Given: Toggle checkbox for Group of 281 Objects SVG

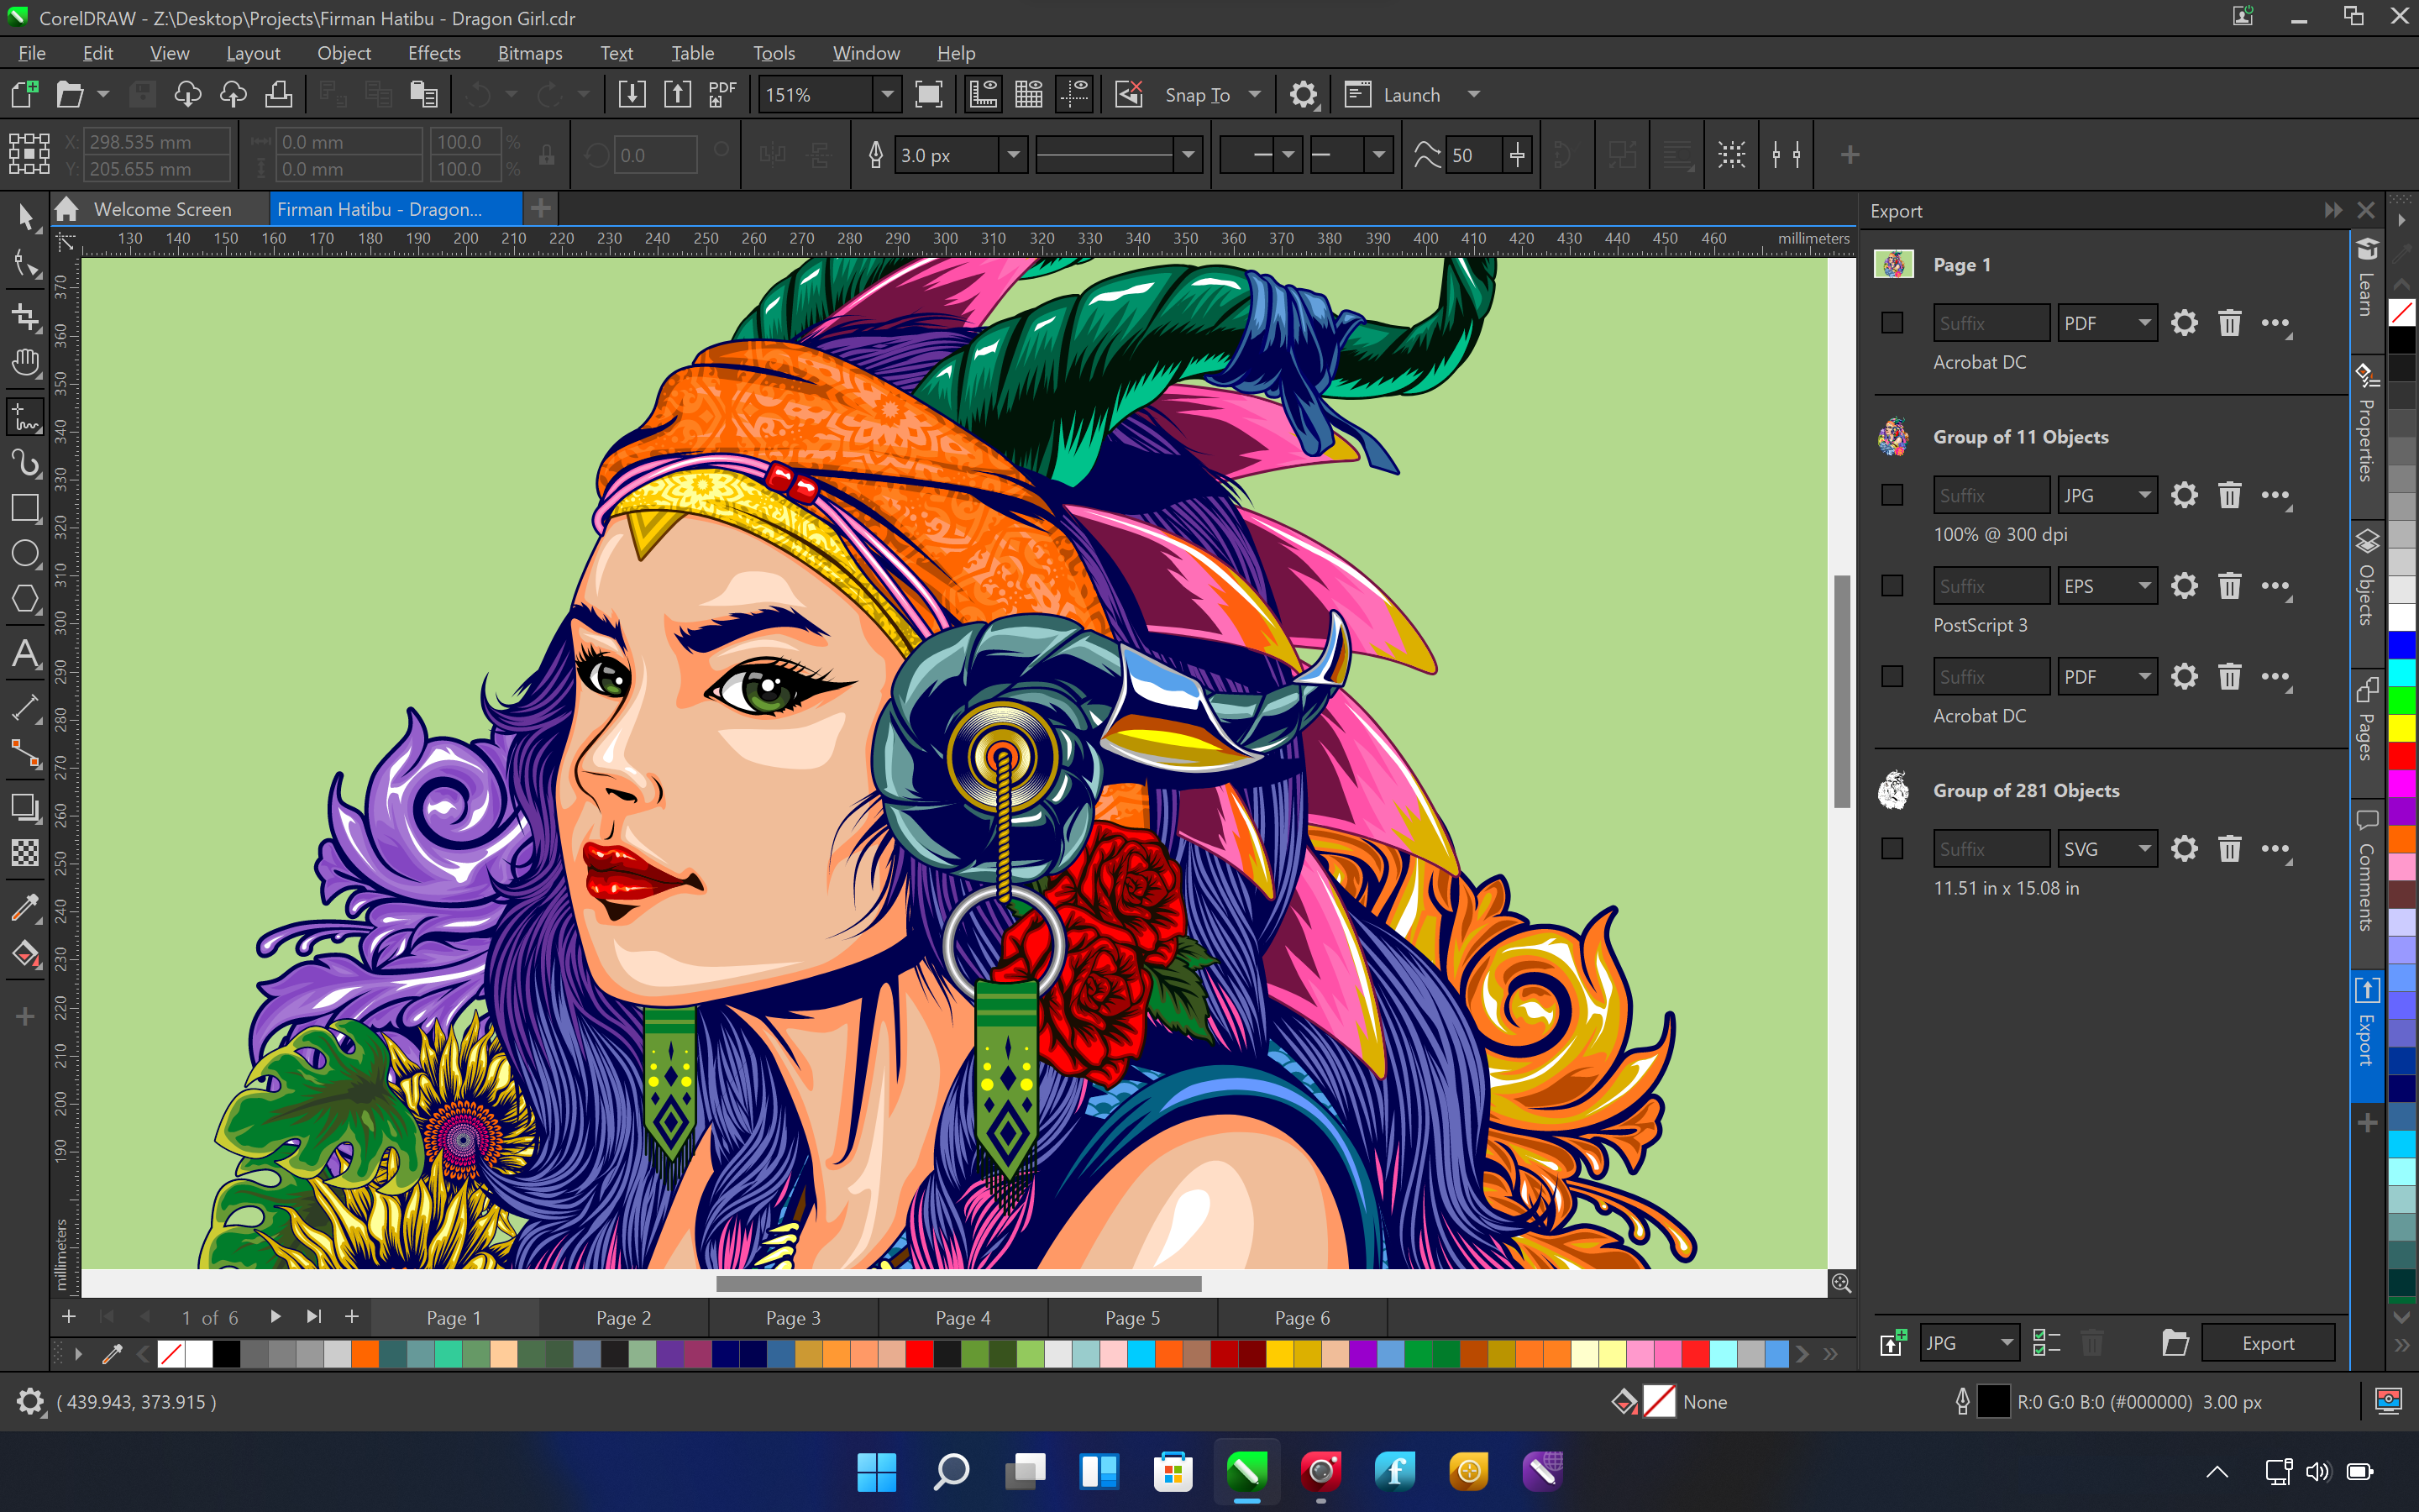Looking at the screenshot, I should (1893, 848).
